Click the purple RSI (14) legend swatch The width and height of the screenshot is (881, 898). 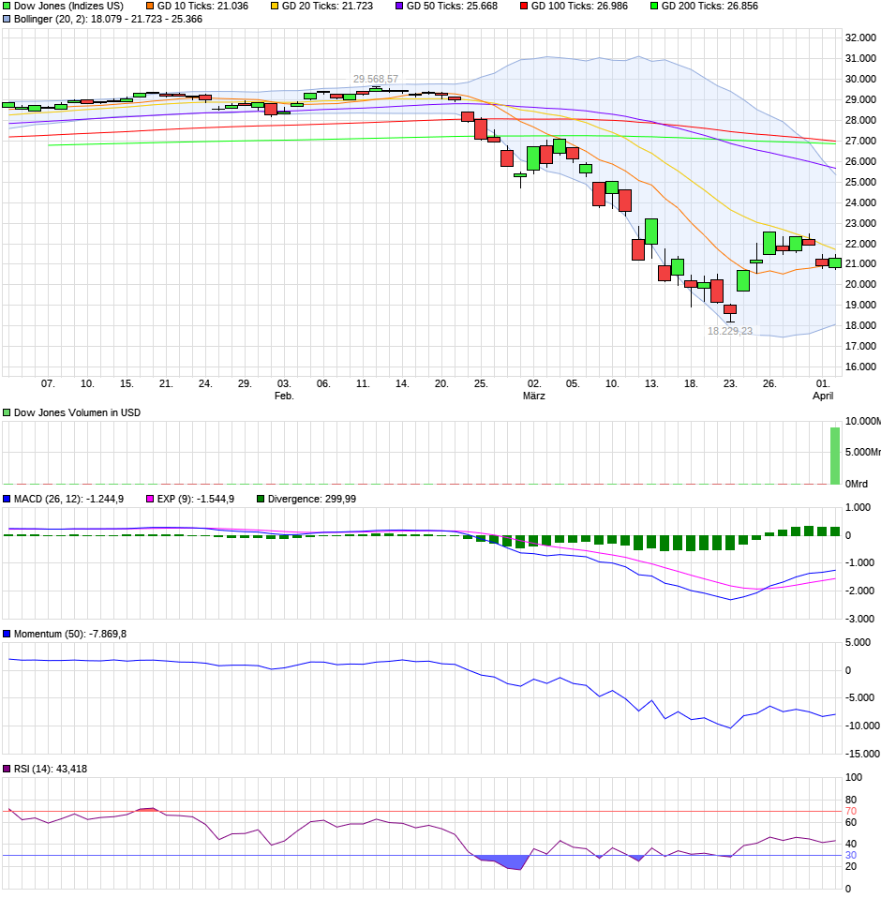7,769
